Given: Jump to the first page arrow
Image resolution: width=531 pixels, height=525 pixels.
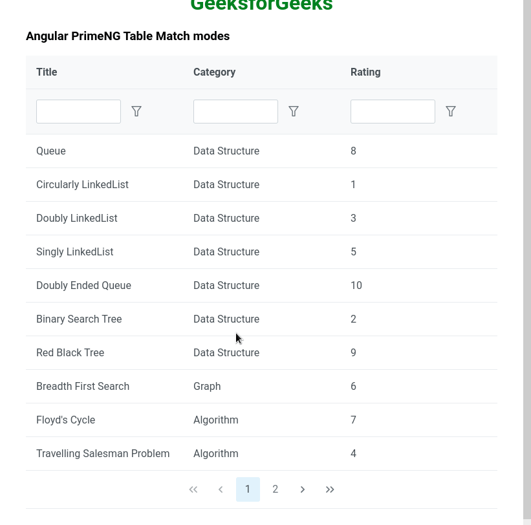Looking at the screenshot, I should coord(193,489).
